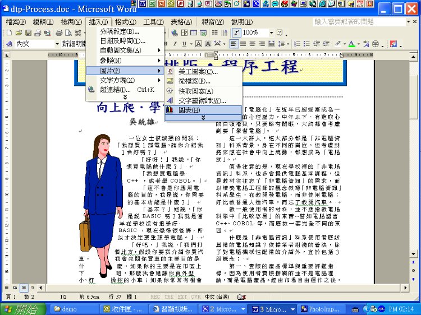This screenshot has width=421, height=315.
Task: Click the vertical scrollbar down arrow
Action: pyautogui.click(x=414, y=253)
